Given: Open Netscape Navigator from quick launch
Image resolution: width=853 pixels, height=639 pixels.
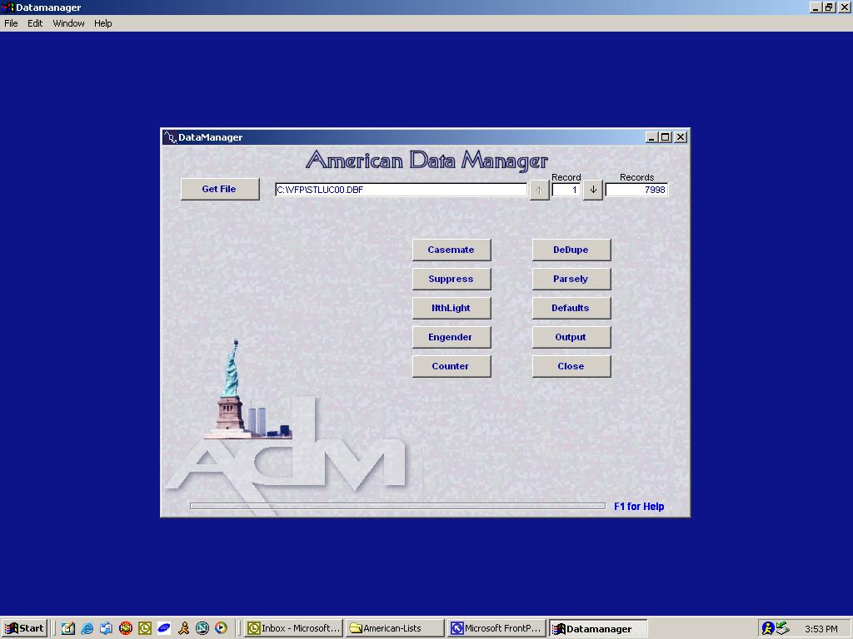Looking at the screenshot, I should 202,628.
